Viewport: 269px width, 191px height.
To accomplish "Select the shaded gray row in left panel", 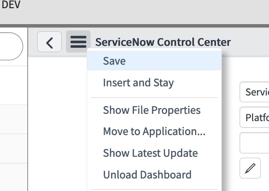I will (x=13, y=119).
